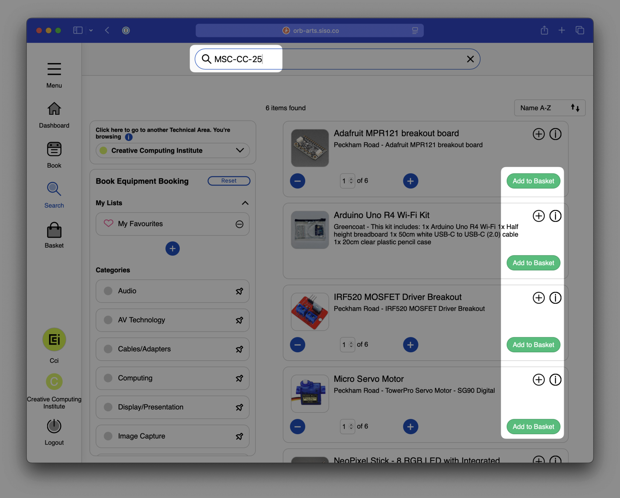
Task: Clear the search field with X
Action: pos(470,59)
